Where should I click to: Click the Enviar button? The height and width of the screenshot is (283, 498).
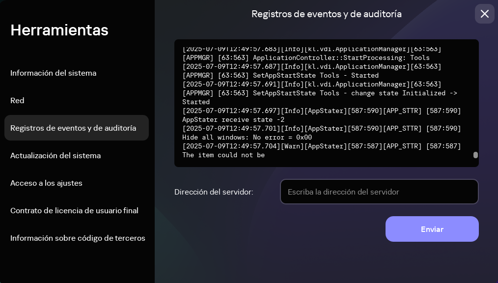pos(432,229)
